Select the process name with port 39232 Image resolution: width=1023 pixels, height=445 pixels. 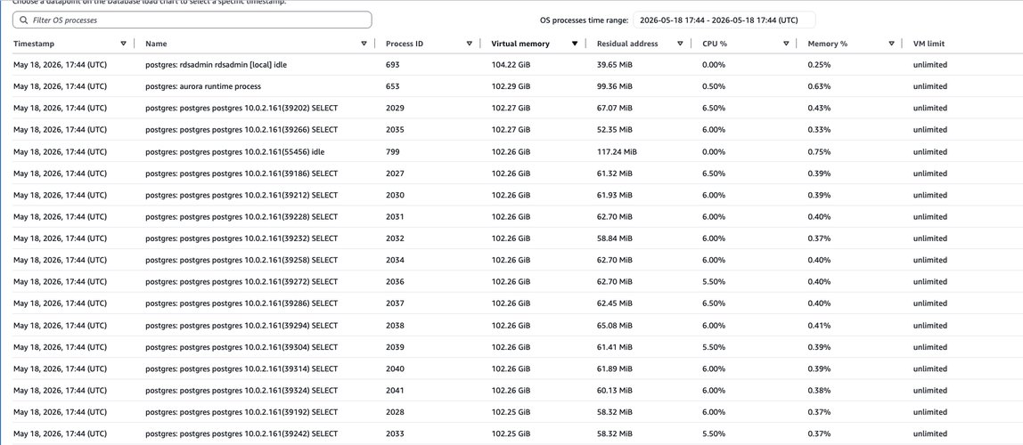(x=241, y=239)
